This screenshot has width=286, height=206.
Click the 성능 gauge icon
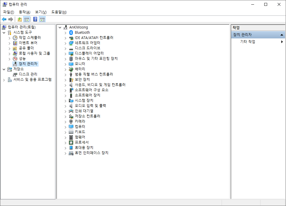[15, 59]
